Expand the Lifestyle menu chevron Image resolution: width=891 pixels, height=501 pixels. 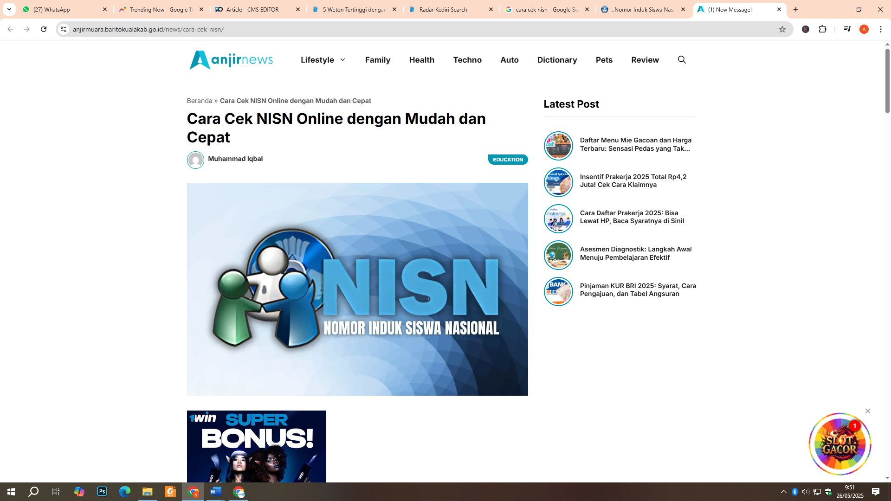coord(343,60)
